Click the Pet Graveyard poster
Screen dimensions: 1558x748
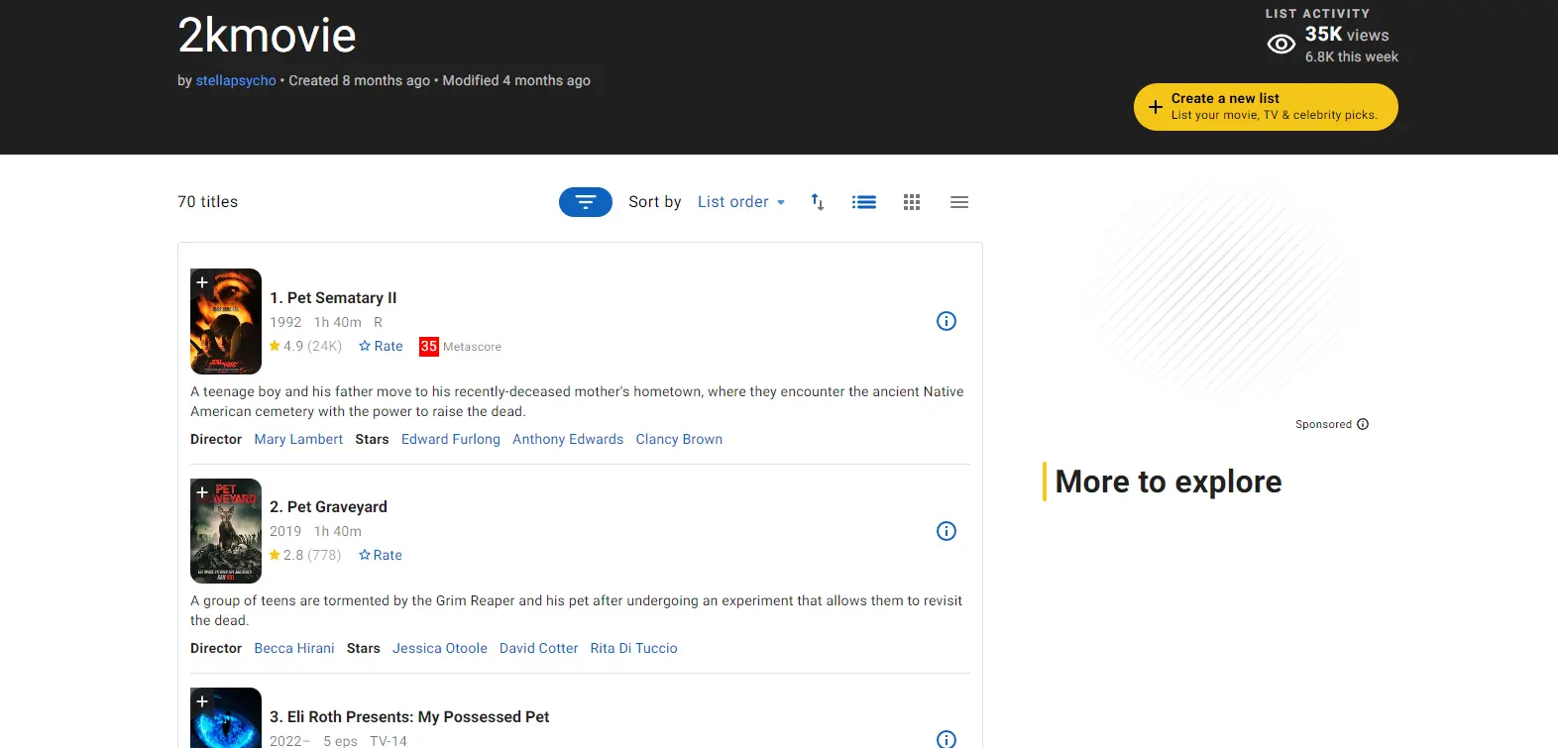(226, 531)
